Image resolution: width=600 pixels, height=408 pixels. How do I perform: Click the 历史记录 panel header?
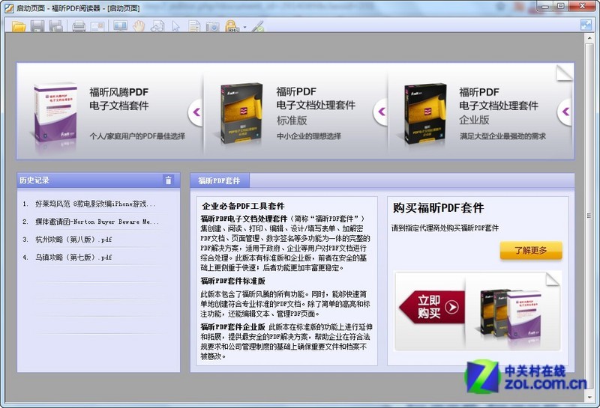click(x=98, y=180)
